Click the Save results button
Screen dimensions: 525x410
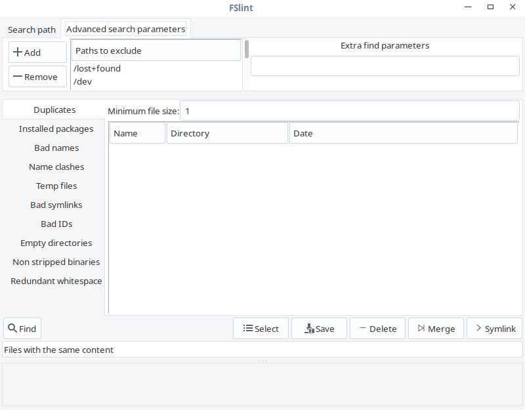coord(319,329)
